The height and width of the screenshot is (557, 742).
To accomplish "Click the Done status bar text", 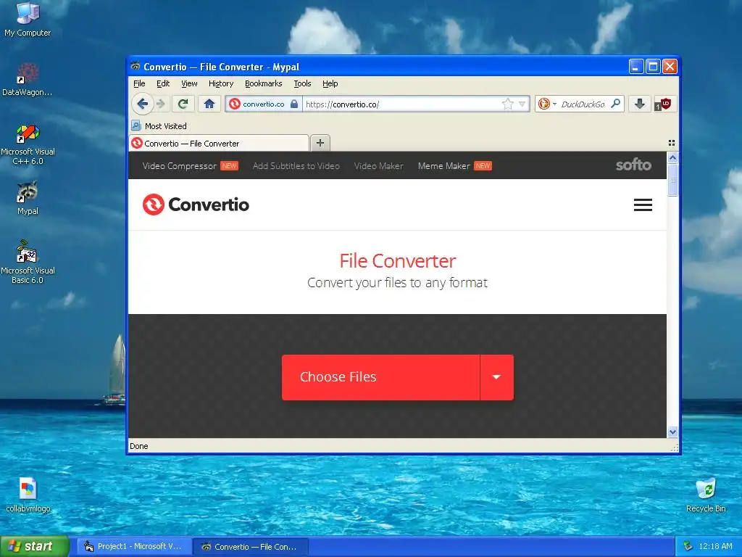I will pyautogui.click(x=138, y=446).
